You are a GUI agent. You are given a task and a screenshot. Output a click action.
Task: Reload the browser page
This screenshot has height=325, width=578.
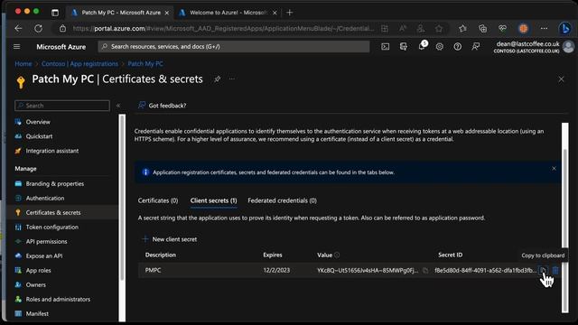click(x=38, y=29)
